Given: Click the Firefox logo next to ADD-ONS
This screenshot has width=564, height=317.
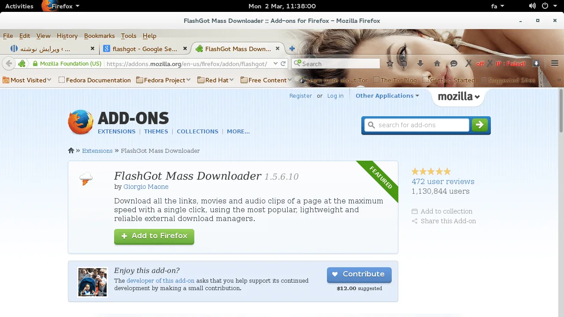Looking at the screenshot, I should tap(81, 122).
